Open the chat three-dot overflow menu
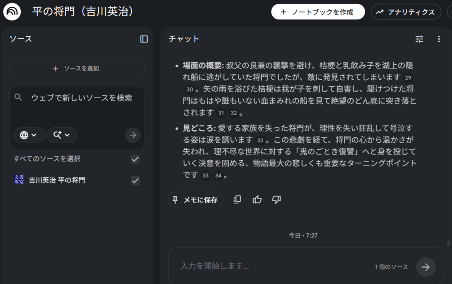The image size is (452, 284). (x=439, y=39)
